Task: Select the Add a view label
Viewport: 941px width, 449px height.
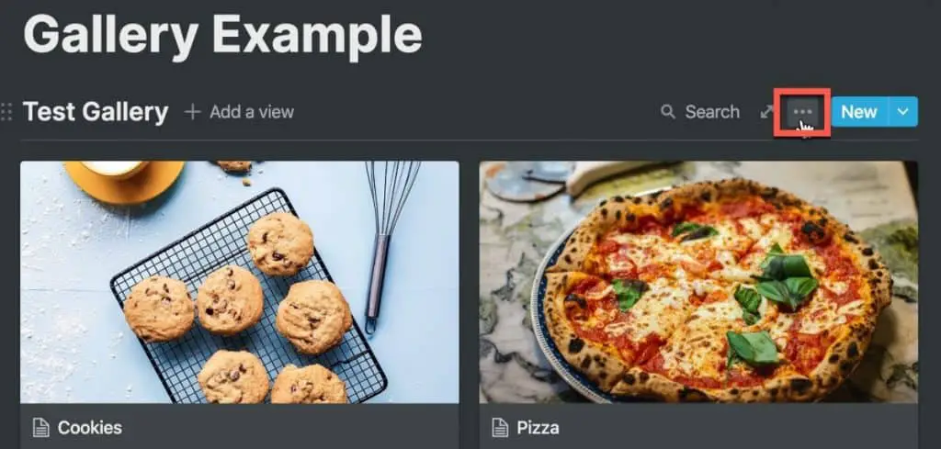Action: [252, 112]
